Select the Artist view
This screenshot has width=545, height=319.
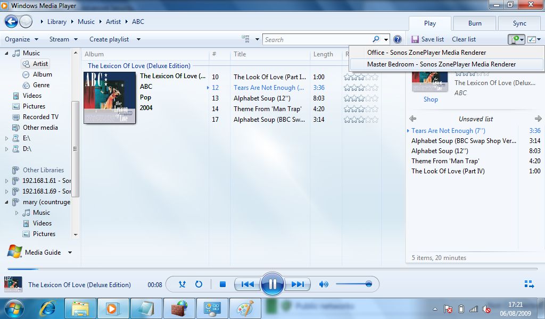click(x=36, y=64)
